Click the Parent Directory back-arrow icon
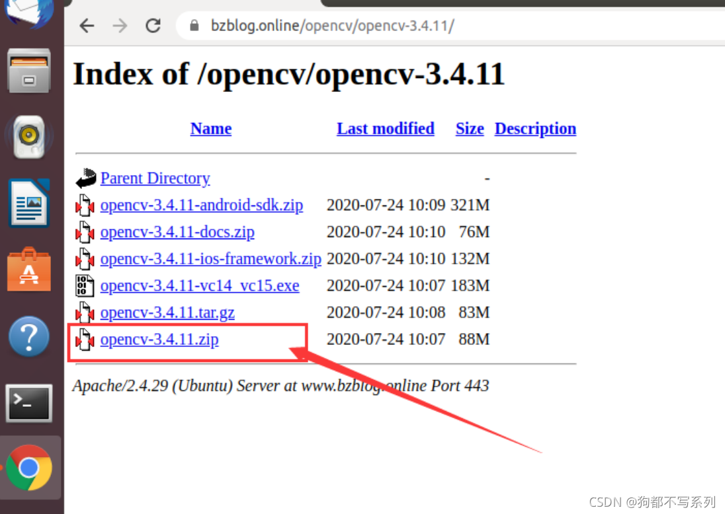Viewport: 725px width, 514px height. pyautogui.click(x=86, y=178)
